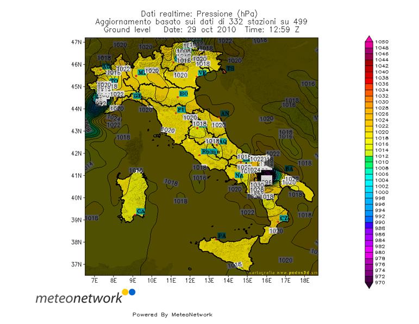Click the 1000 cyan legend swatch

click(369, 193)
